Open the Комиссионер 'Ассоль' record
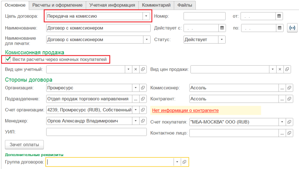Viewport: 299px width, 169px height. 289,88
